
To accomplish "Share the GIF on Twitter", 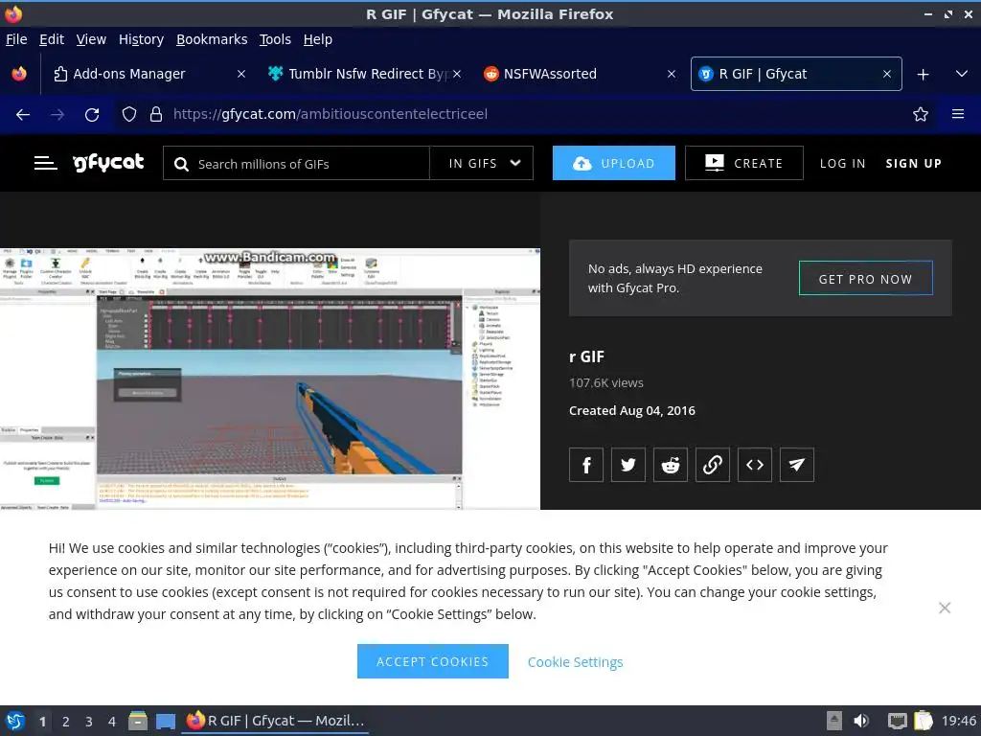I will [x=628, y=465].
